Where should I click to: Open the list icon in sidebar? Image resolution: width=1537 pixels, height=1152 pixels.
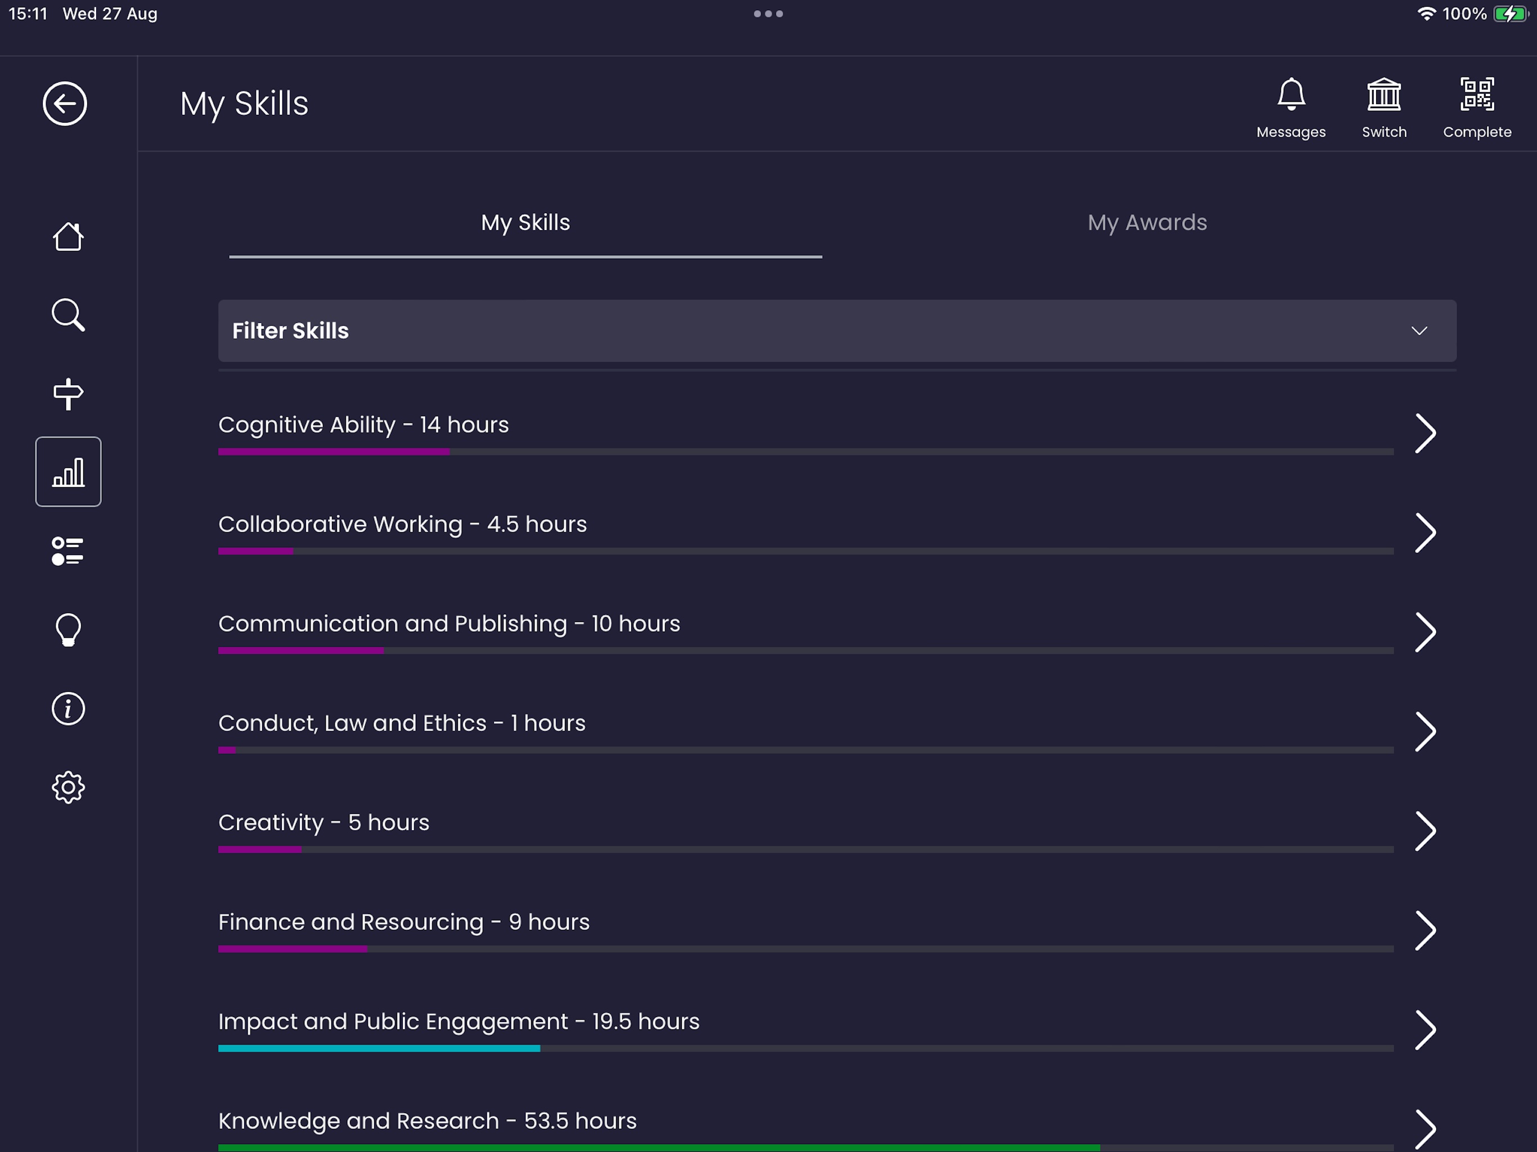[68, 551]
